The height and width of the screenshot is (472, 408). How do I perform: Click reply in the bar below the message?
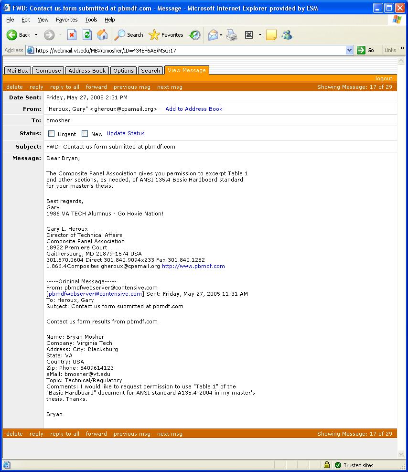36,434
